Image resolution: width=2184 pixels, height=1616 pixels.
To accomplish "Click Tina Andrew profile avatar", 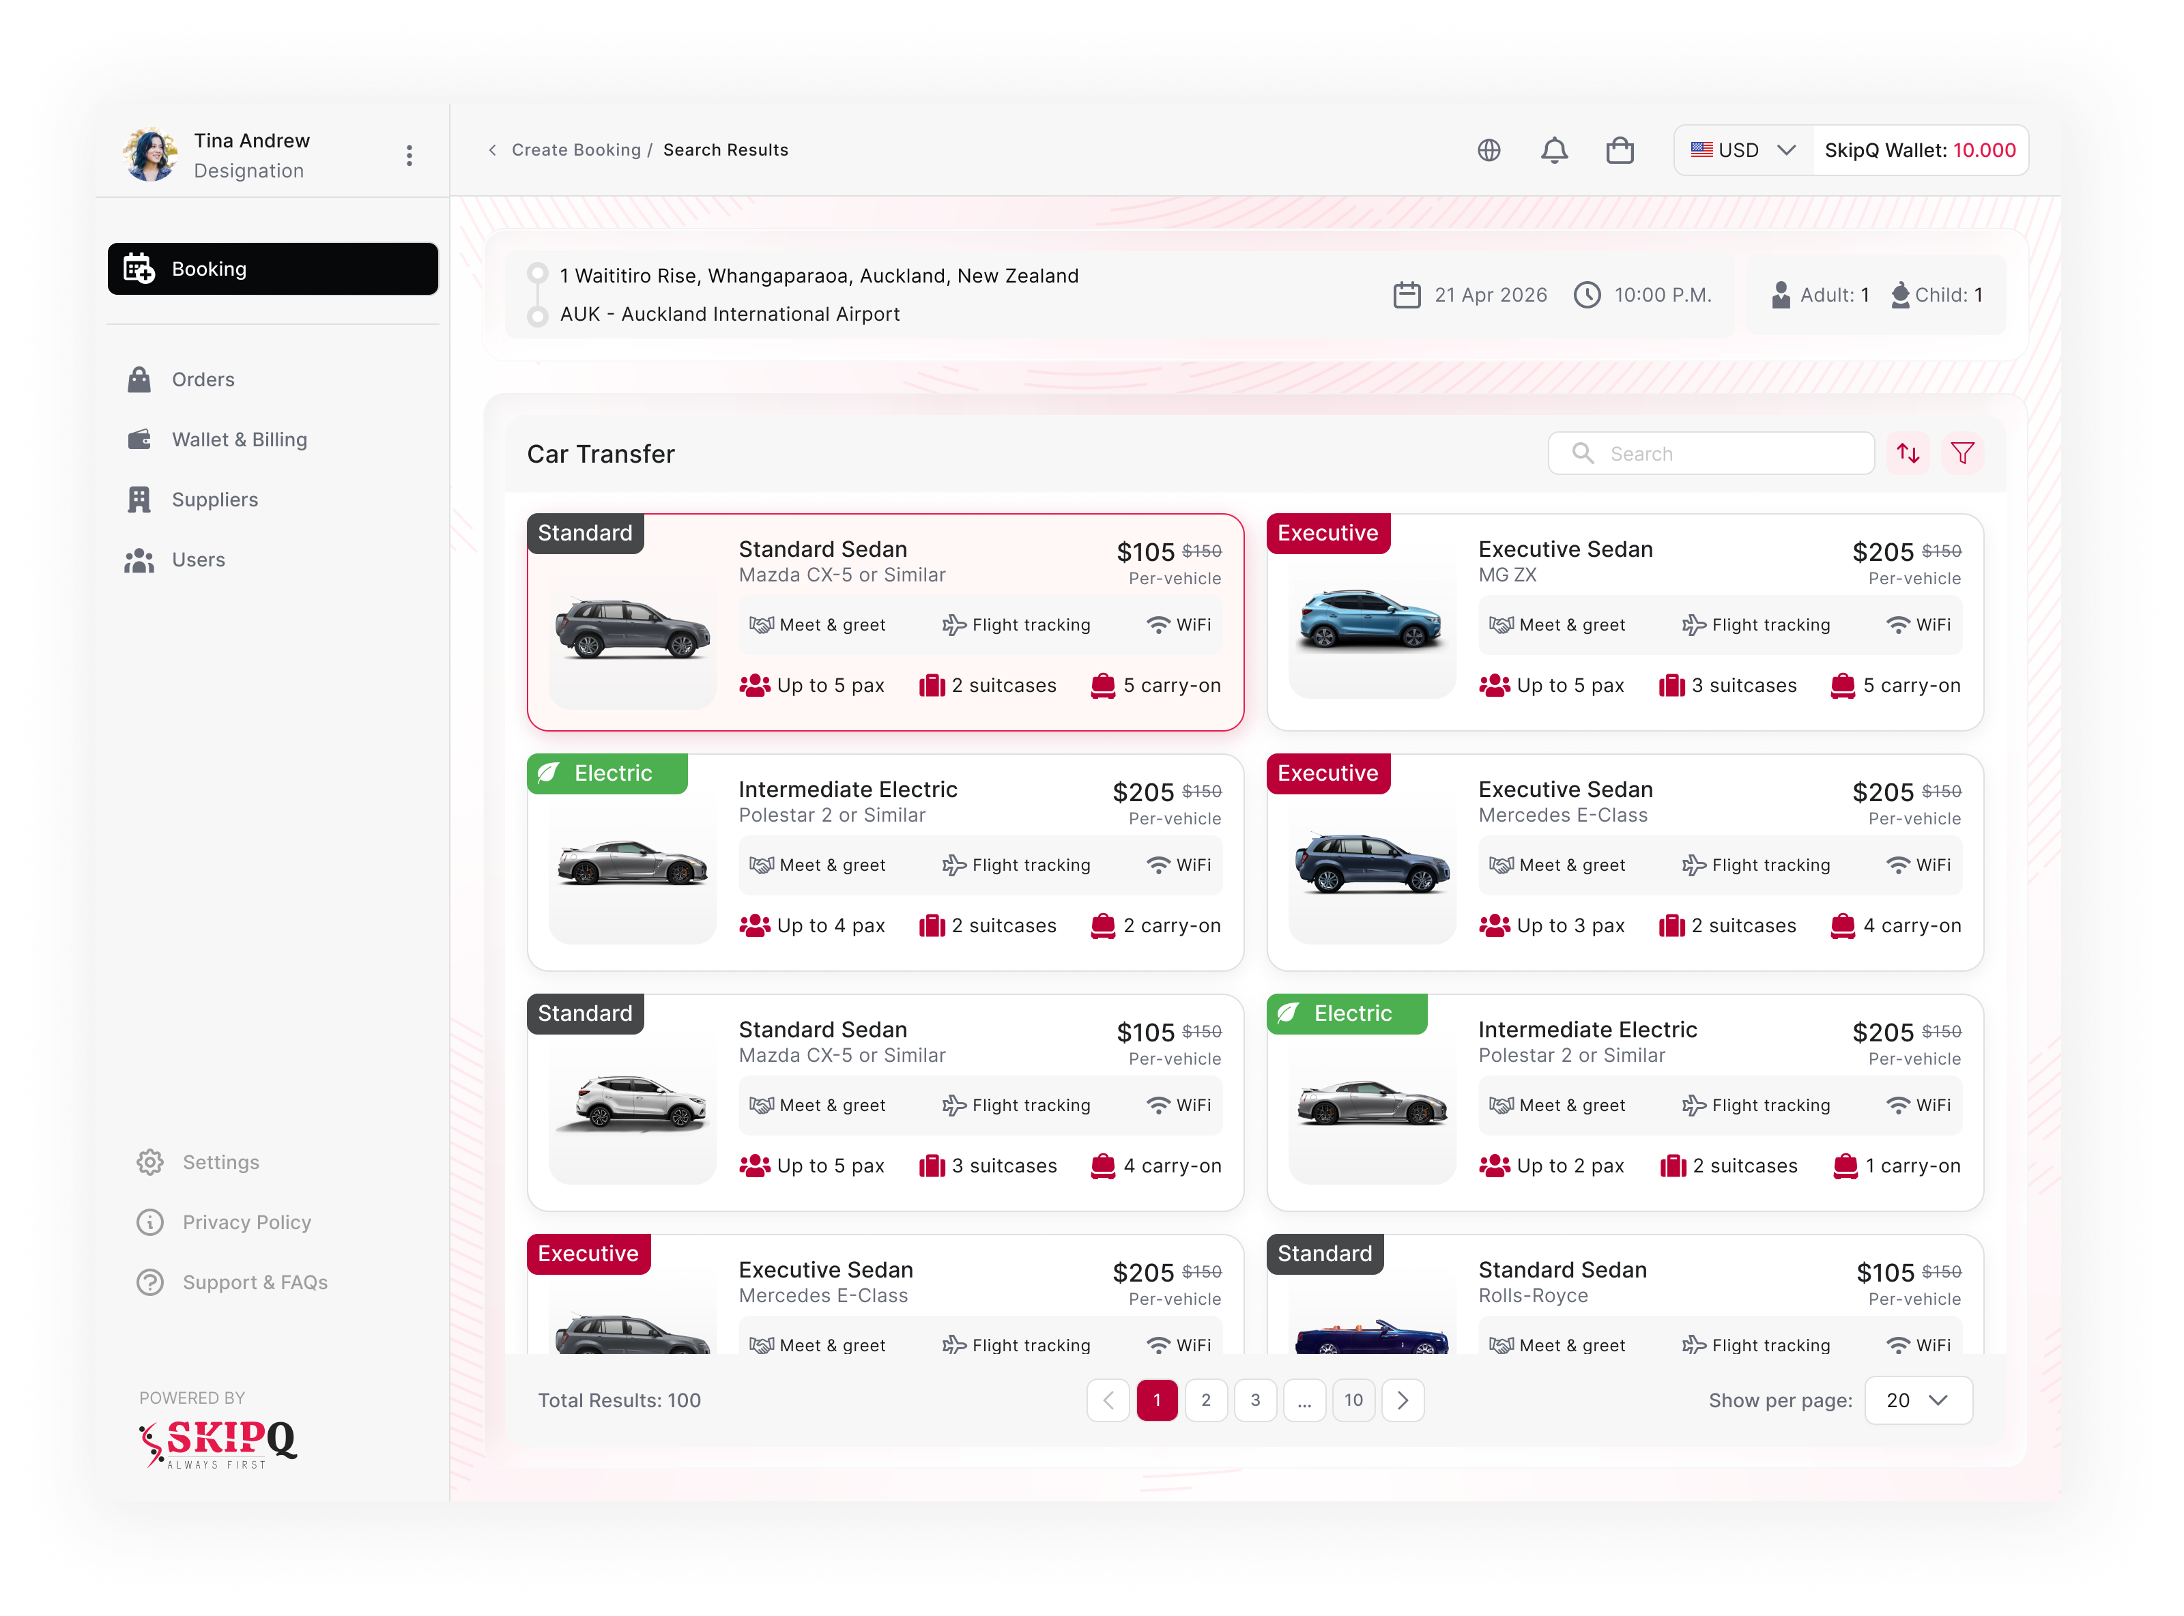I will coord(149,154).
